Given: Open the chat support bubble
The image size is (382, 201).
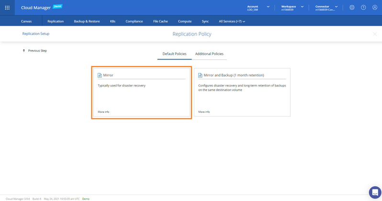Looking at the screenshot, I should (375, 192).
